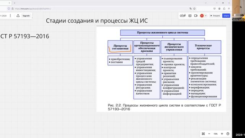Viewport: 245px width, 138px height.
Task: Click the 'Процессы организационного обеспечения проекта' box
Action: (x=147, y=47)
